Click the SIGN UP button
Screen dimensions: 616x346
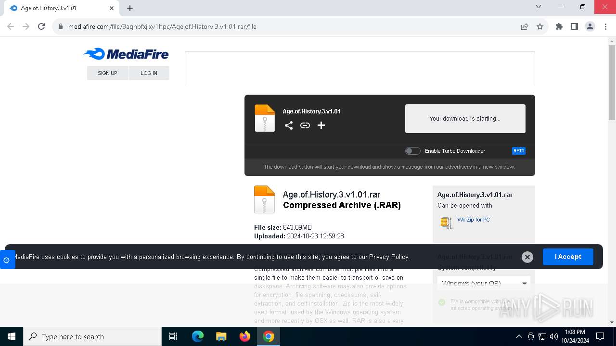(x=107, y=73)
